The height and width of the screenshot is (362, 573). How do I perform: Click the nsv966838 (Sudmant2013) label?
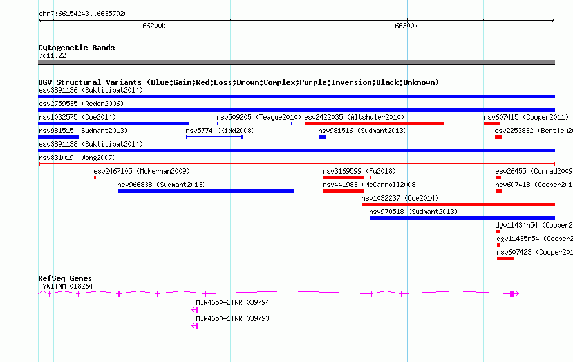[162, 185]
